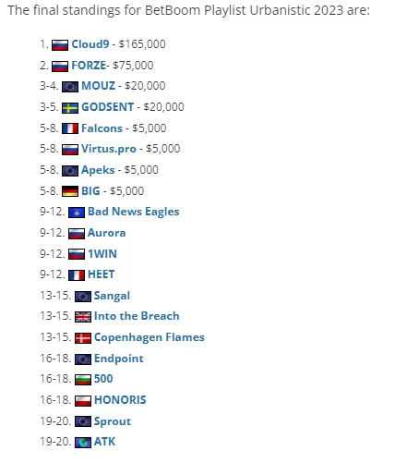Click the Bulgarian flag next to 500
The width and height of the screenshot is (395, 463).
(83, 380)
